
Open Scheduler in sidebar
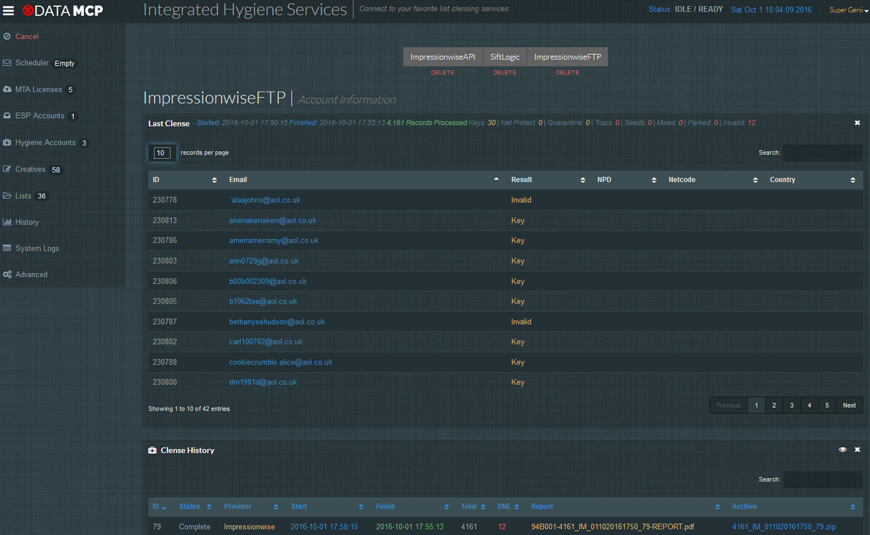pyautogui.click(x=32, y=63)
